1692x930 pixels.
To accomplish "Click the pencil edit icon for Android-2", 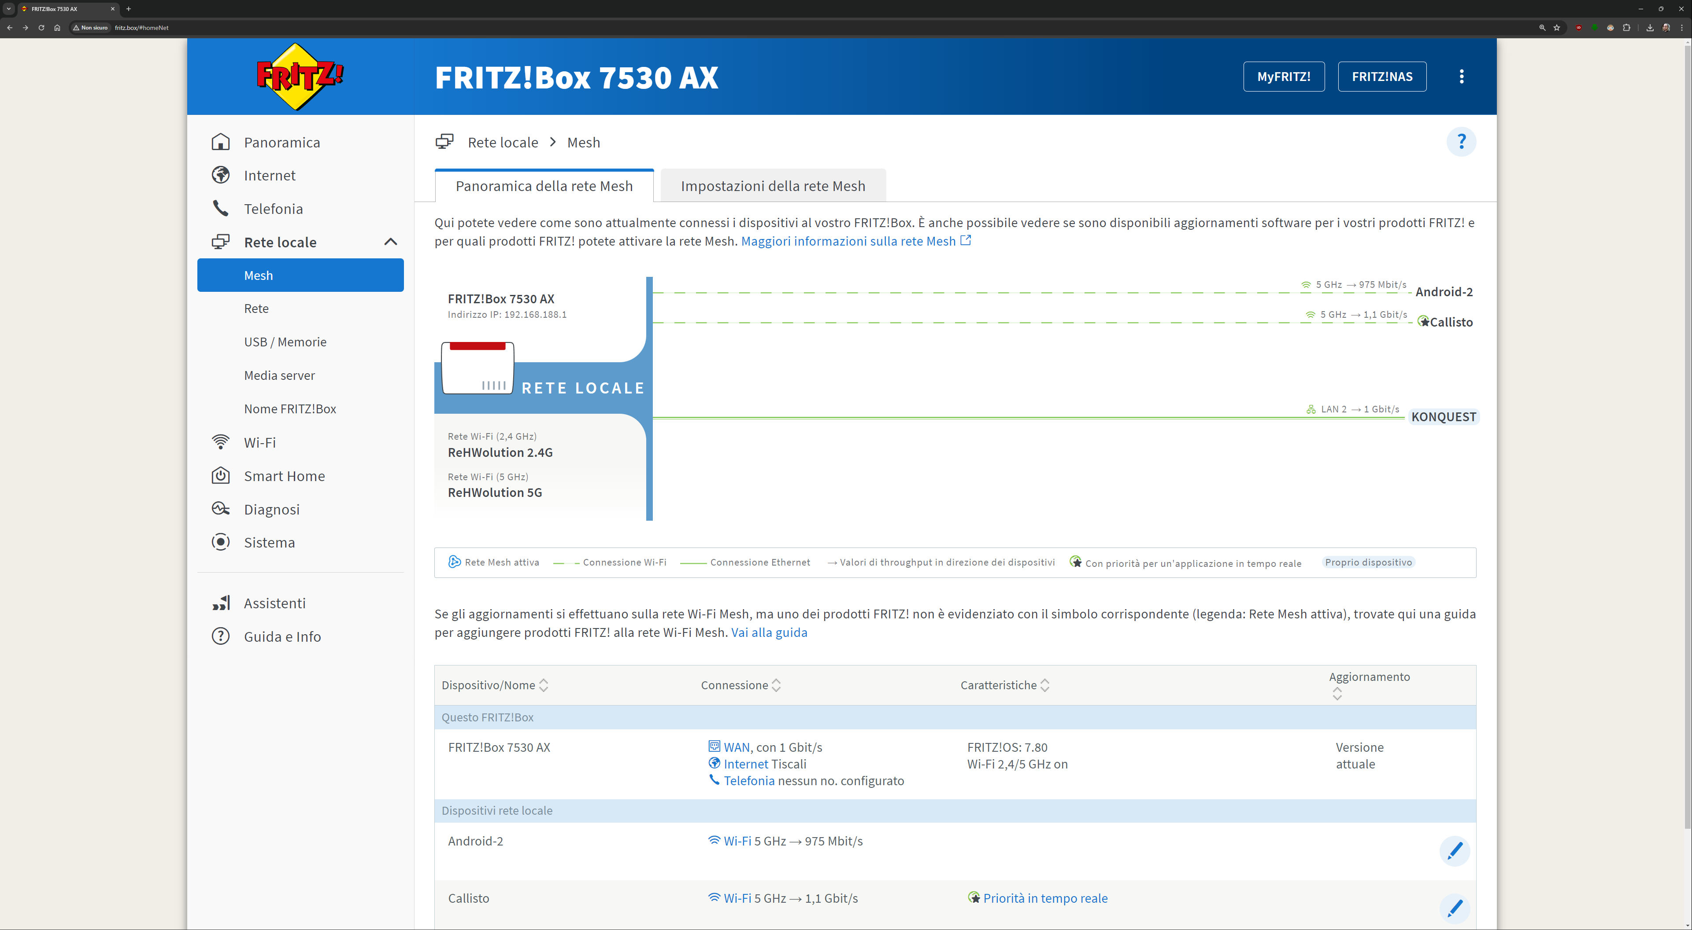I will point(1454,851).
